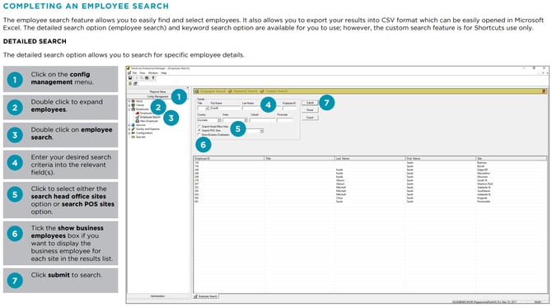The width and height of the screenshot is (552, 307).
Task: Select the Search Head Office Sites radio button
Action: [x=199, y=126]
